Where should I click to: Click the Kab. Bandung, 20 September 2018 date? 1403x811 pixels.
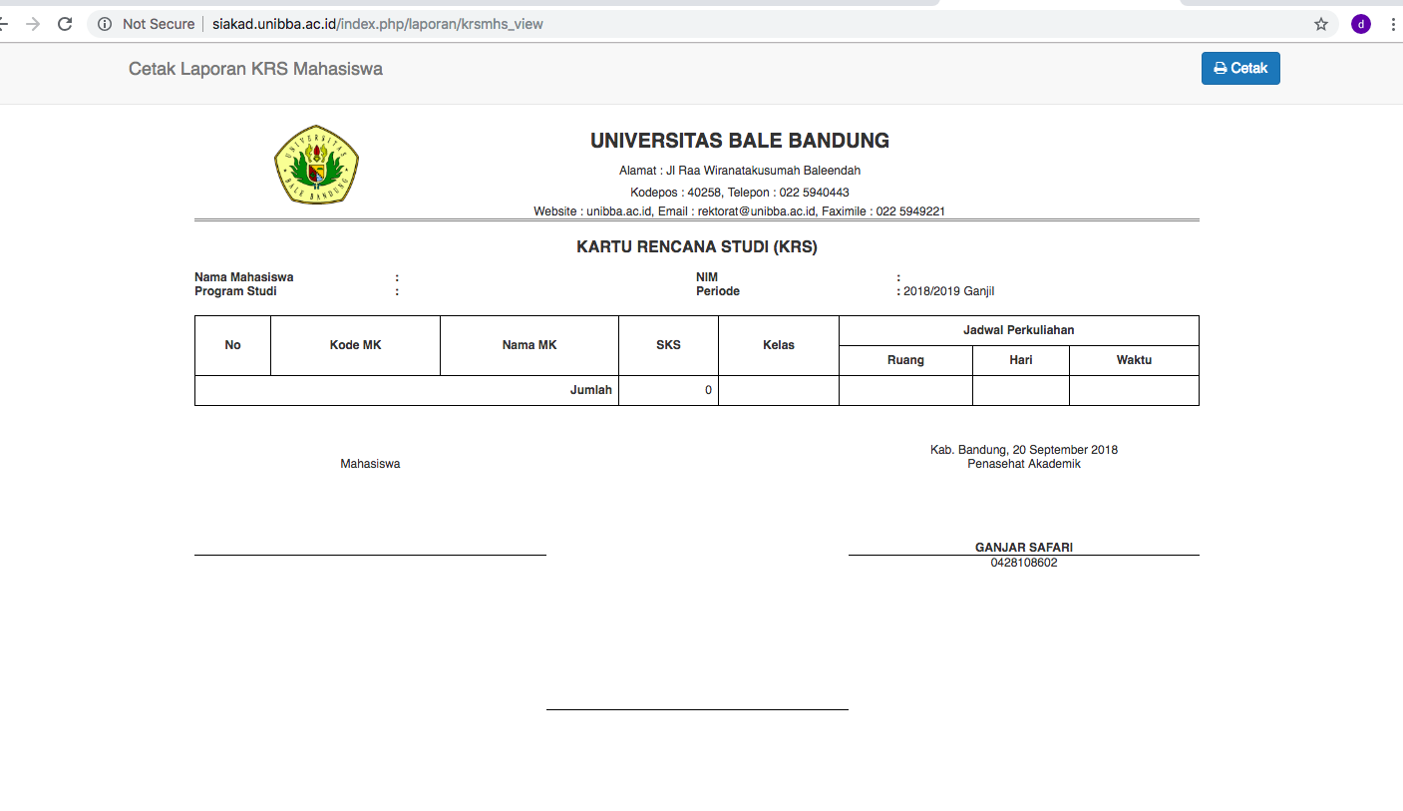coord(1024,450)
